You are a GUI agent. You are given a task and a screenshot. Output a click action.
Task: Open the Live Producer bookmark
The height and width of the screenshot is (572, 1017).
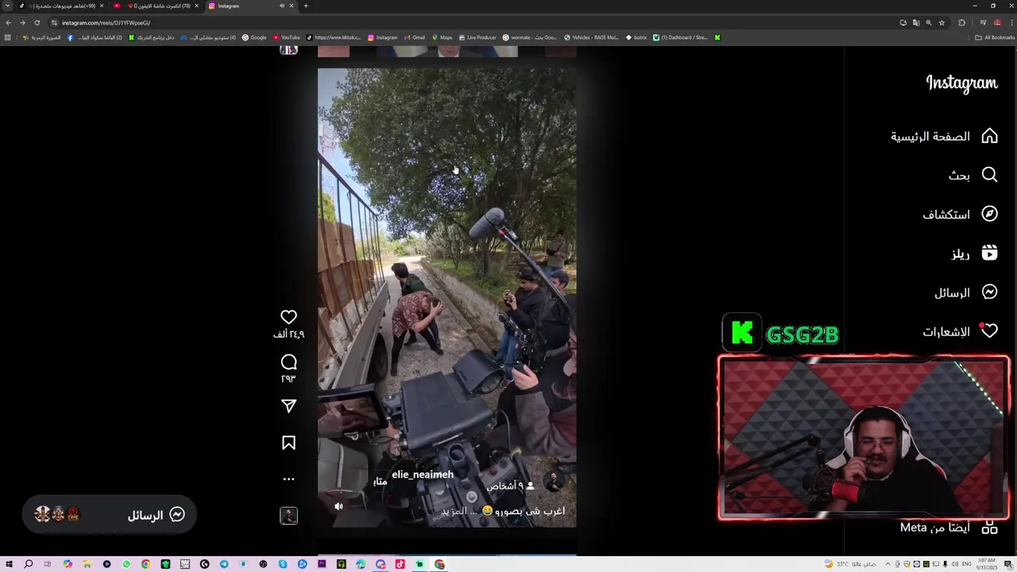[477, 37]
